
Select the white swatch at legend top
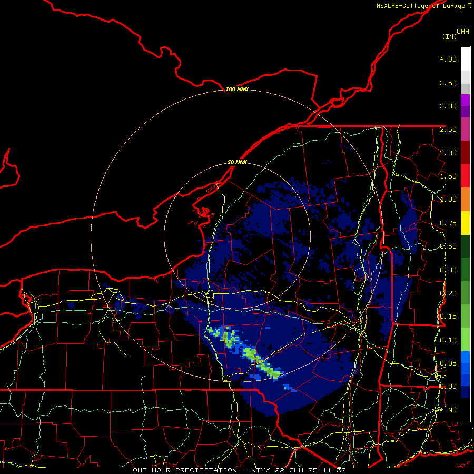click(465, 58)
